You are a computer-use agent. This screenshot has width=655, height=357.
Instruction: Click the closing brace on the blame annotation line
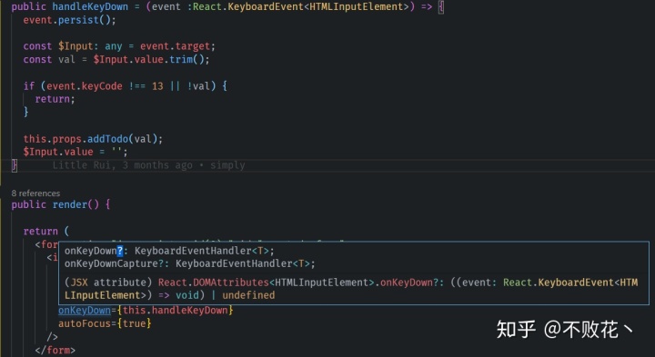[15, 165]
